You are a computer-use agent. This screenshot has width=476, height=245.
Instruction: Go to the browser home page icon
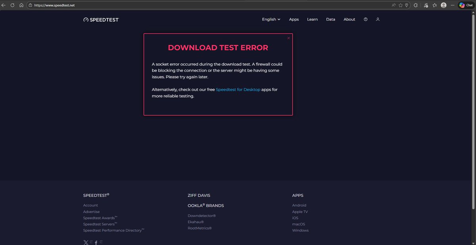21,5
